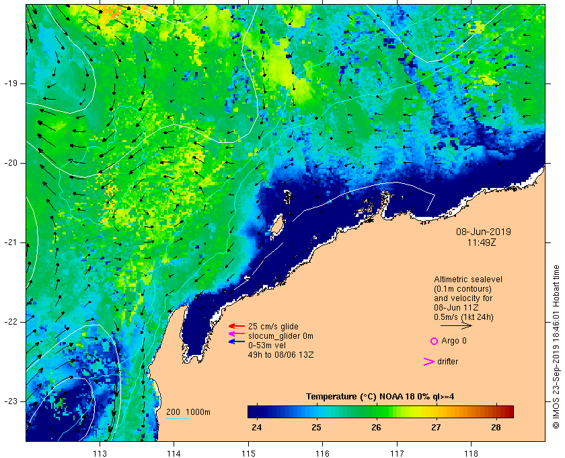Click the cyan 200 1000m depth line sample
Viewport: 565px width, 458px height.
pyautogui.click(x=178, y=419)
